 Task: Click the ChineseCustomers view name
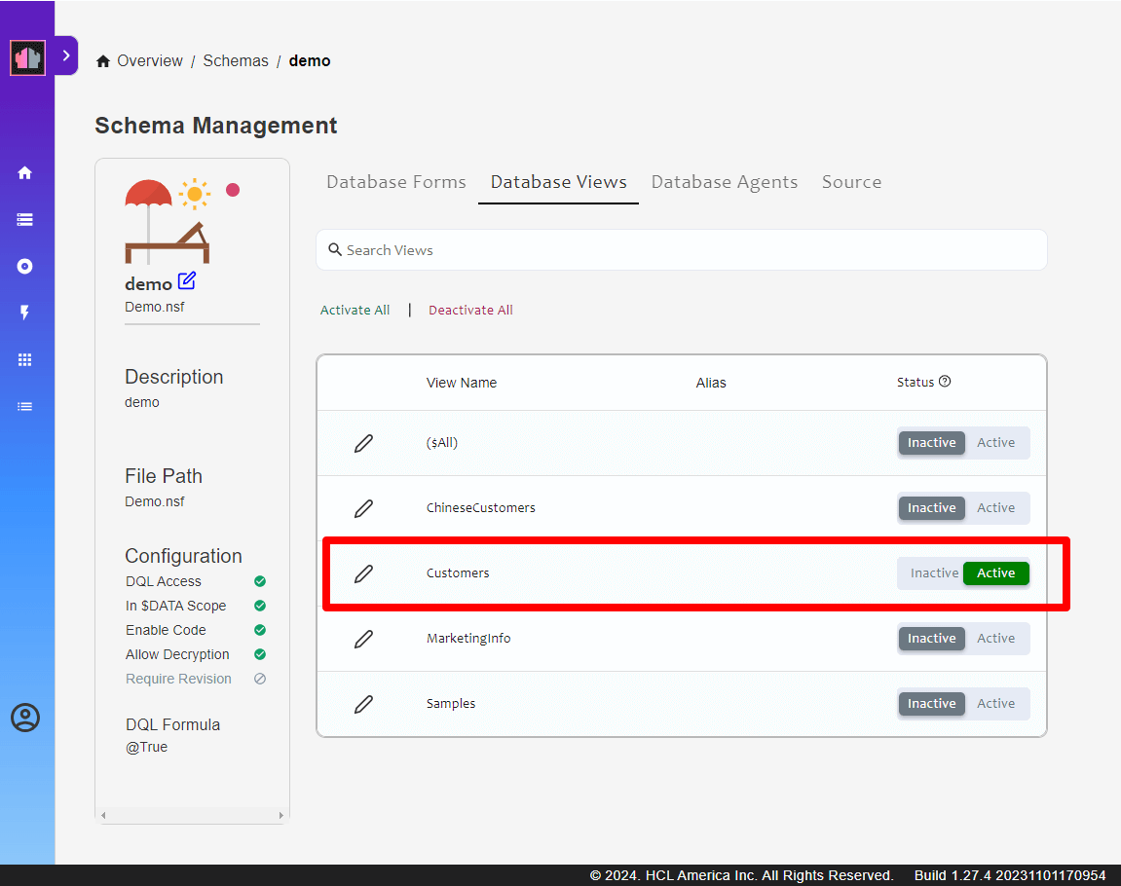pos(480,508)
